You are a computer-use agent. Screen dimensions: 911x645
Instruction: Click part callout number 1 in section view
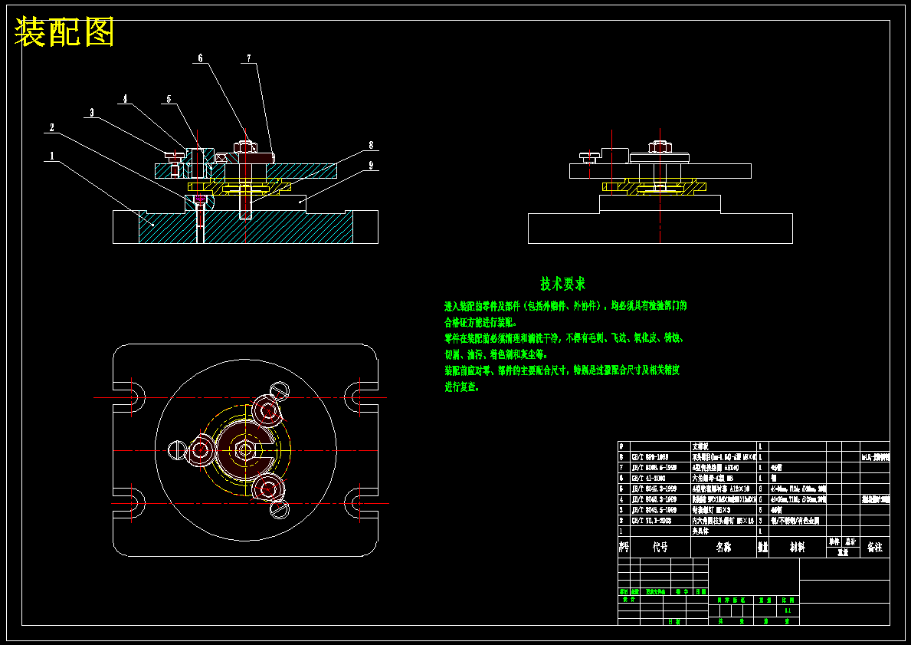tap(51, 156)
